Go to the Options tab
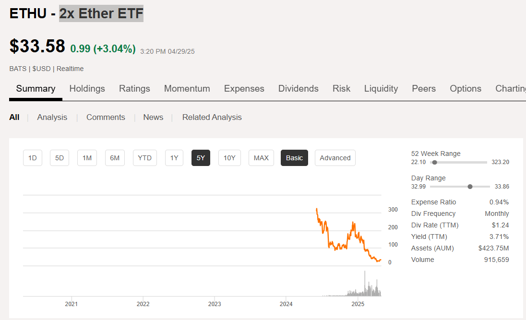The height and width of the screenshot is (320, 526). tap(465, 89)
